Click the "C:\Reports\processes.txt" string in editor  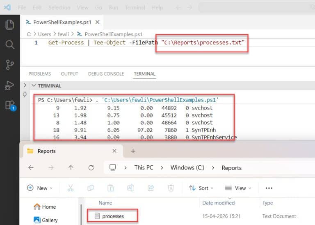[203, 43]
